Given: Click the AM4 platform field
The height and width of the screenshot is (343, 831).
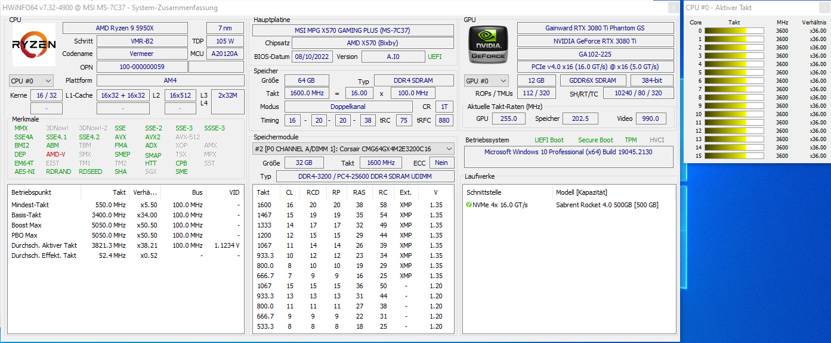Looking at the screenshot, I should coord(170,80).
